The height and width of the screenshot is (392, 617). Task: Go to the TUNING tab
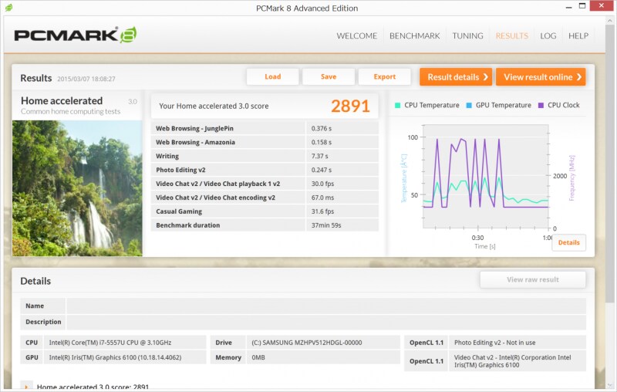coord(467,36)
